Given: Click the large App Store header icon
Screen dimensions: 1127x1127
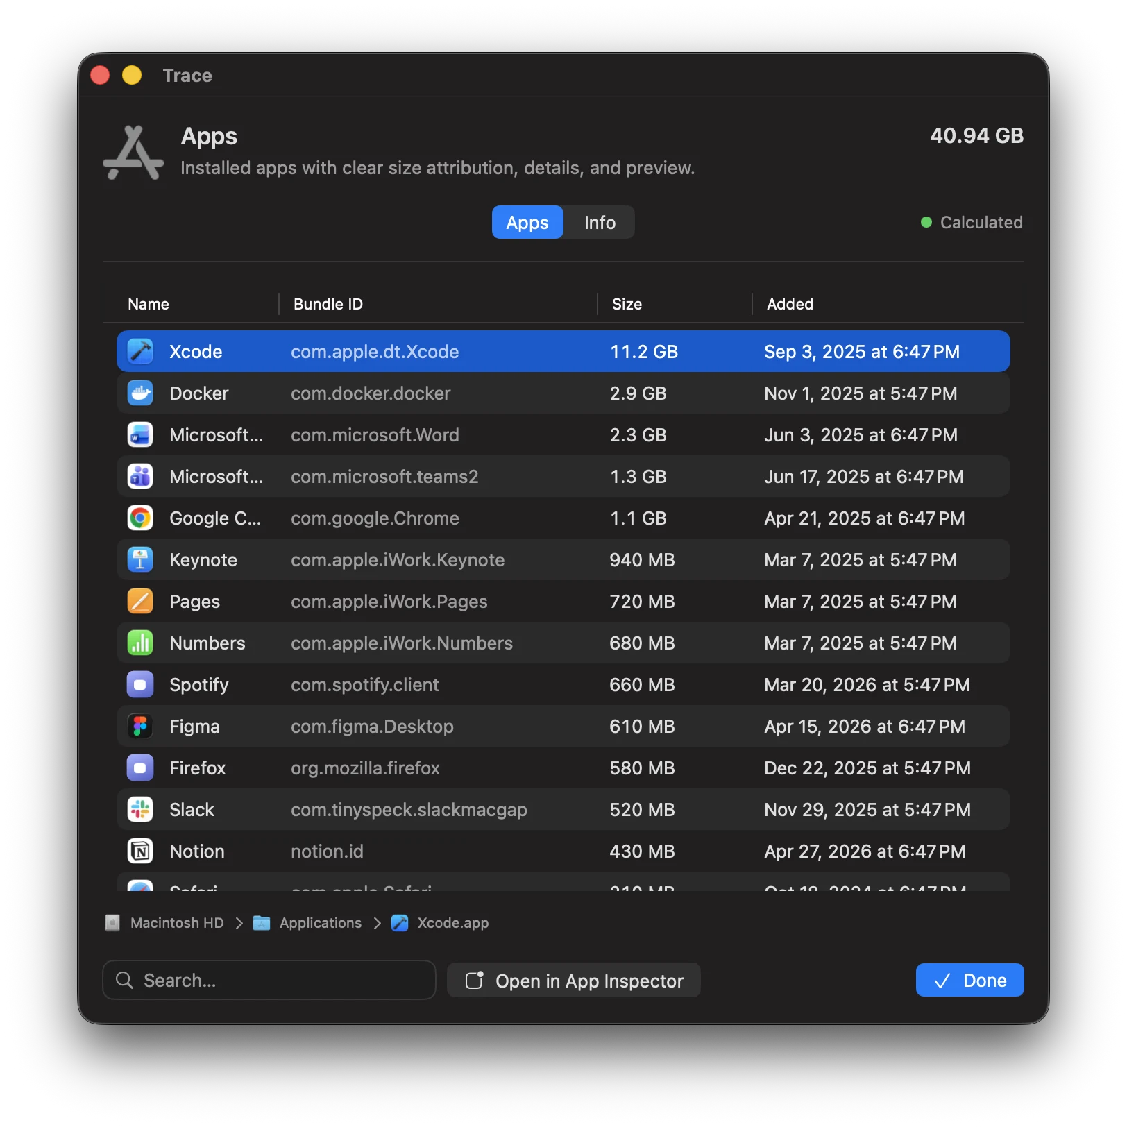Looking at the screenshot, I should tap(133, 153).
